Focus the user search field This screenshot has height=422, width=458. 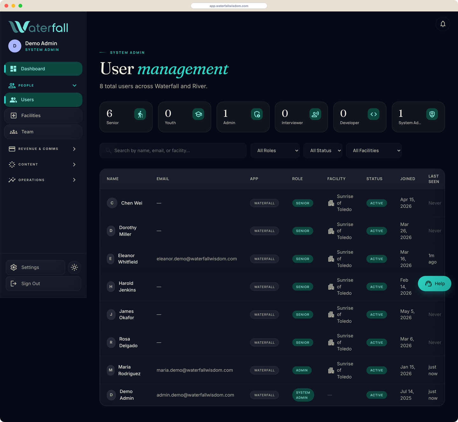pos(173,151)
